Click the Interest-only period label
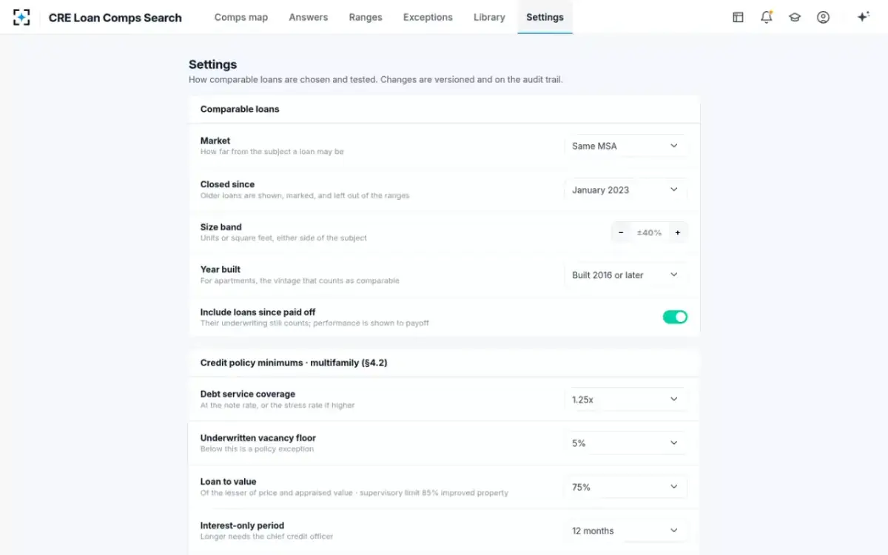 pos(242,525)
